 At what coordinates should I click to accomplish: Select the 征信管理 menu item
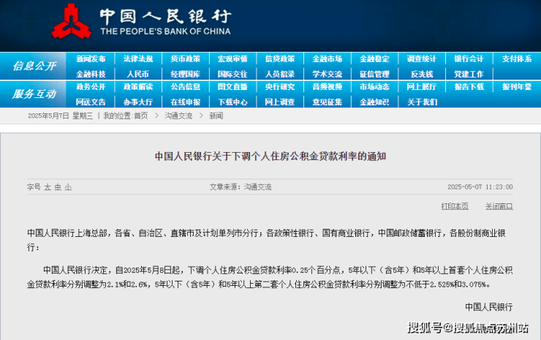374,74
